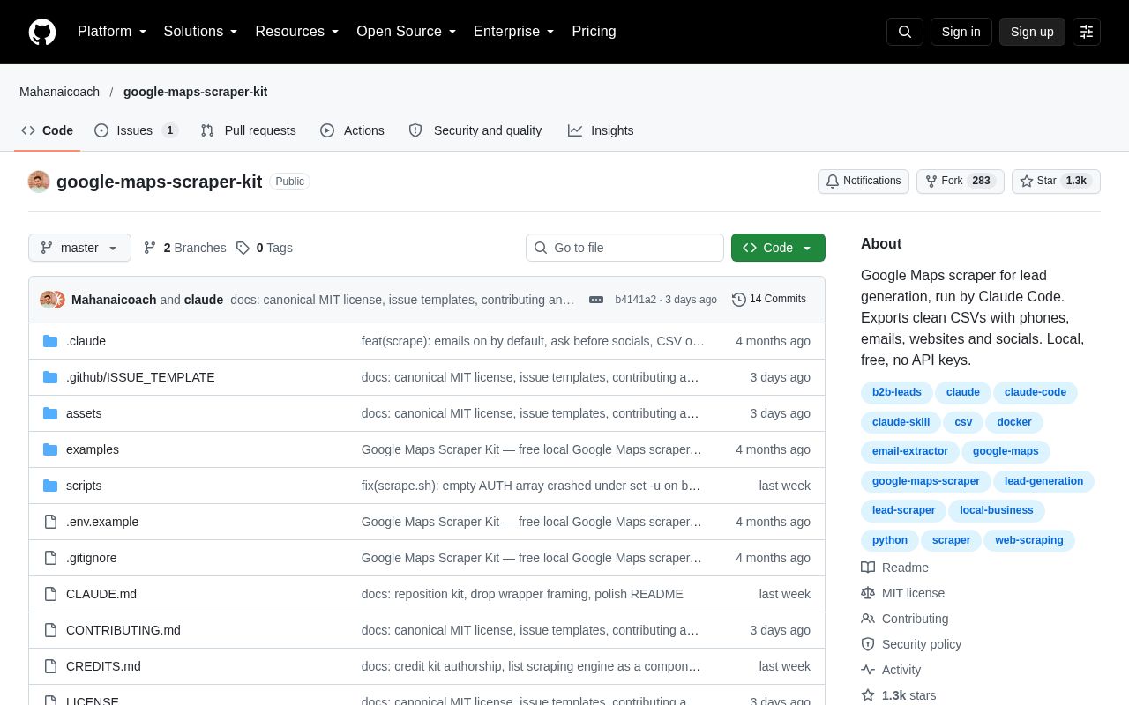This screenshot has height=705, width=1129.
Task: Open the master branch selector
Action: coord(79,248)
